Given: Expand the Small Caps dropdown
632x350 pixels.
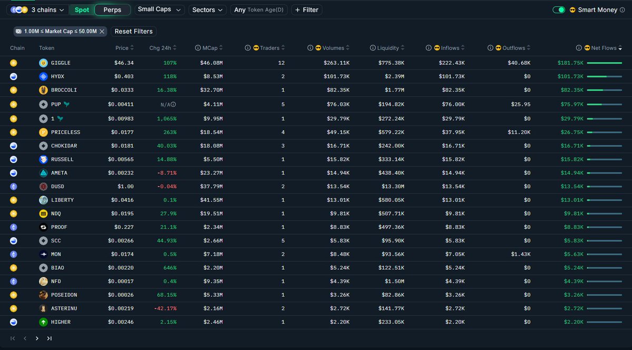Looking at the screenshot, I should 160,9.
